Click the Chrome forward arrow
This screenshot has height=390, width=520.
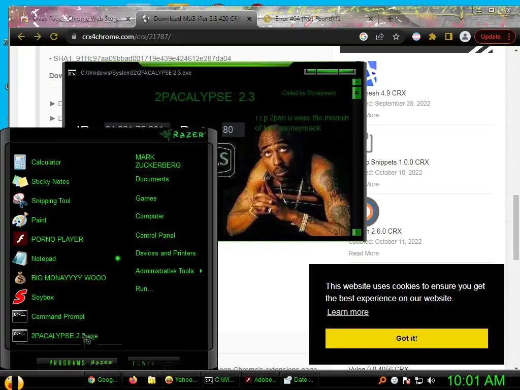tap(38, 37)
